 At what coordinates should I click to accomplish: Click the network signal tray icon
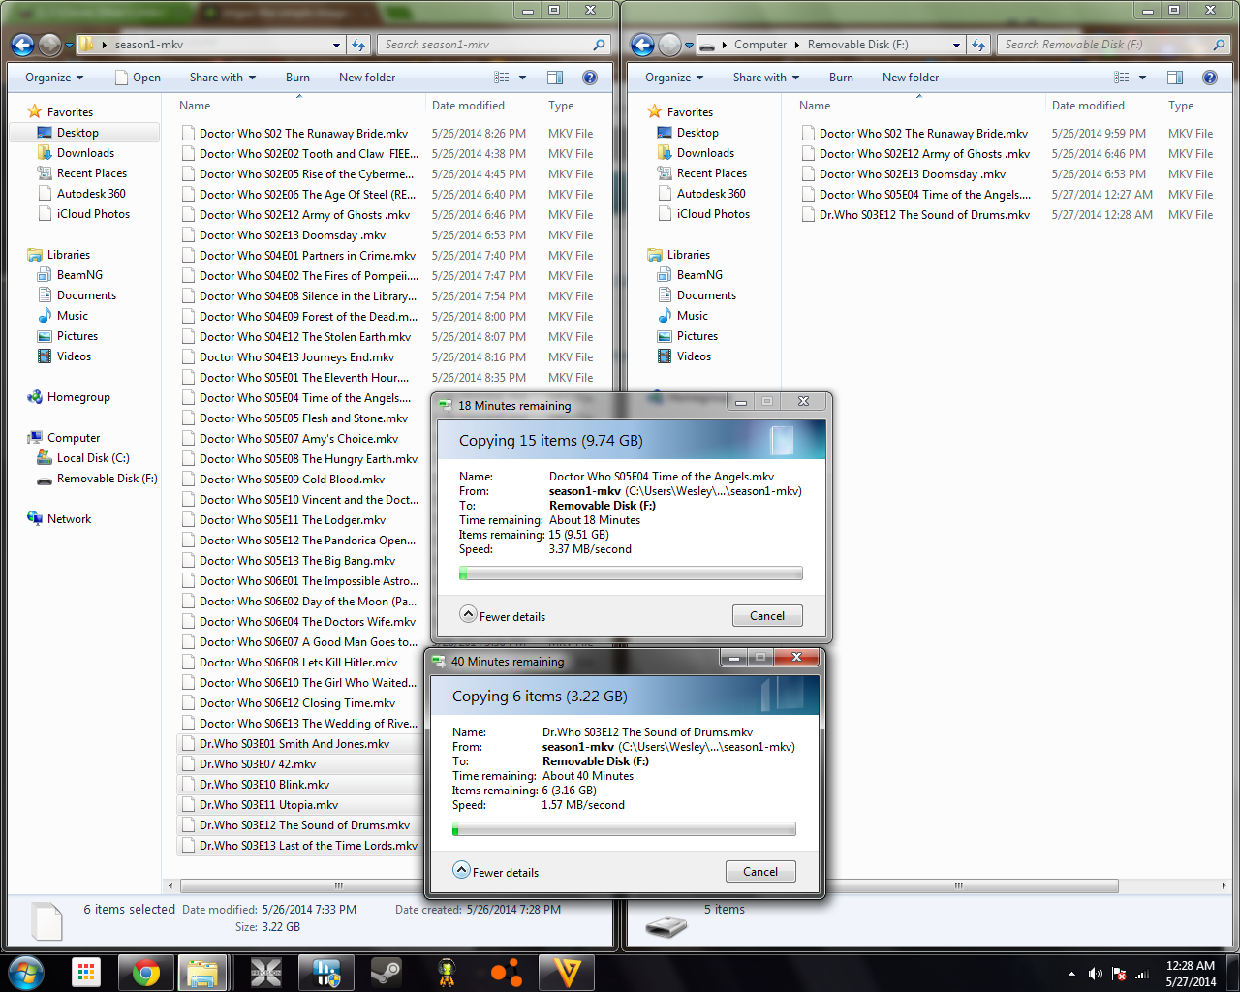click(x=1142, y=974)
